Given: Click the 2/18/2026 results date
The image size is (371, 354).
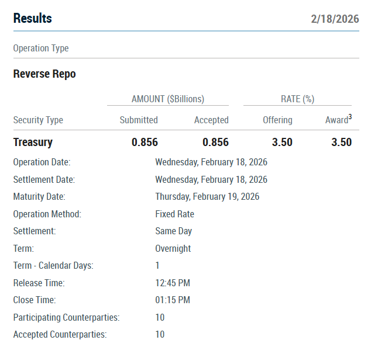Looking at the screenshot, I should (x=335, y=19).
